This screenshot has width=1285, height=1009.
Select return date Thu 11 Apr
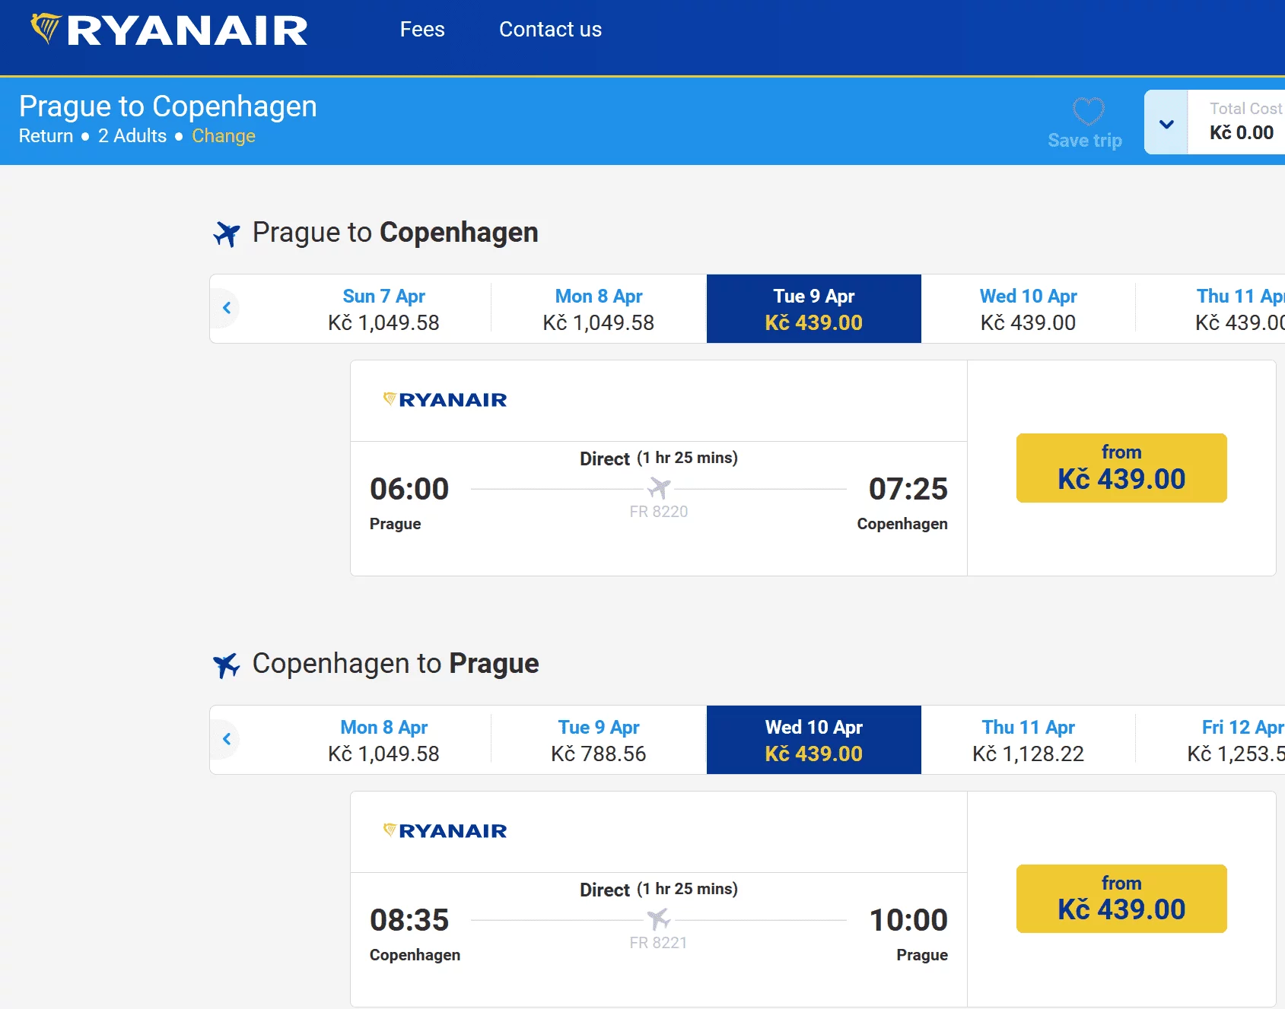click(1028, 740)
